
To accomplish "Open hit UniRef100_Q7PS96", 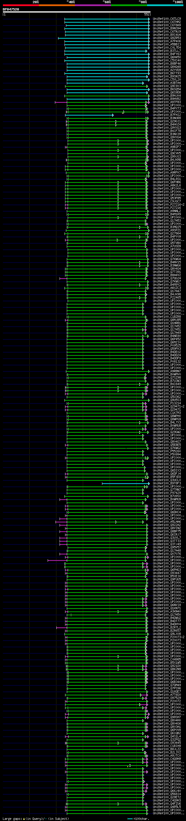I will pos(167,688).
